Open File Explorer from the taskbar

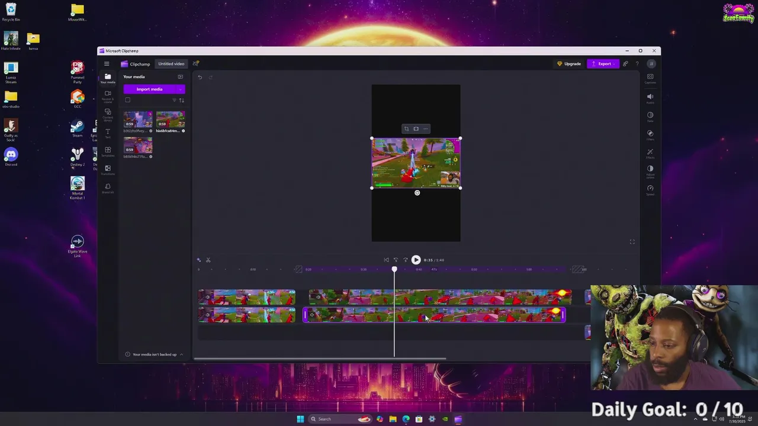pyautogui.click(x=393, y=419)
